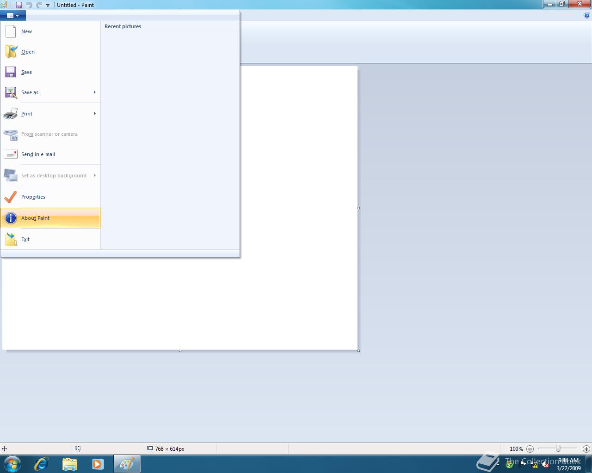Click the Paint application icon in title bar
The height and width of the screenshot is (473, 592).
4,5
